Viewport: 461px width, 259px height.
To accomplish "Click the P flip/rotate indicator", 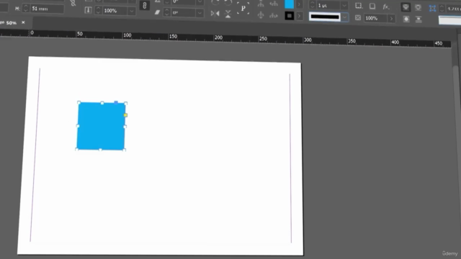I will [x=243, y=9].
